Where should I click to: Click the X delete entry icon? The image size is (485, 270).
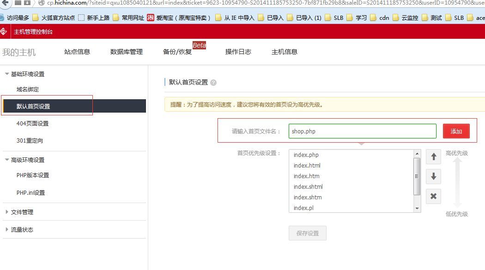(433, 196)
